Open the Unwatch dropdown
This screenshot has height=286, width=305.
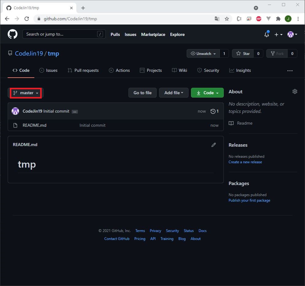point(203,53)
